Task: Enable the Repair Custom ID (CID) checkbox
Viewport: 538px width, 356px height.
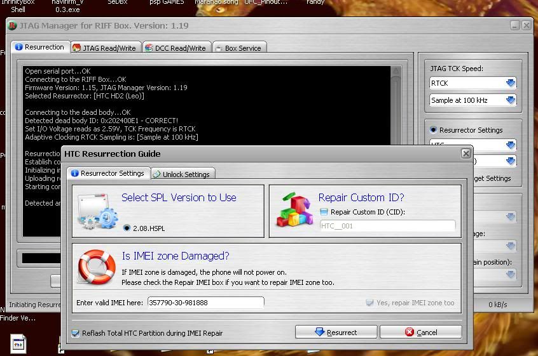Action: (x=324, y=212)
